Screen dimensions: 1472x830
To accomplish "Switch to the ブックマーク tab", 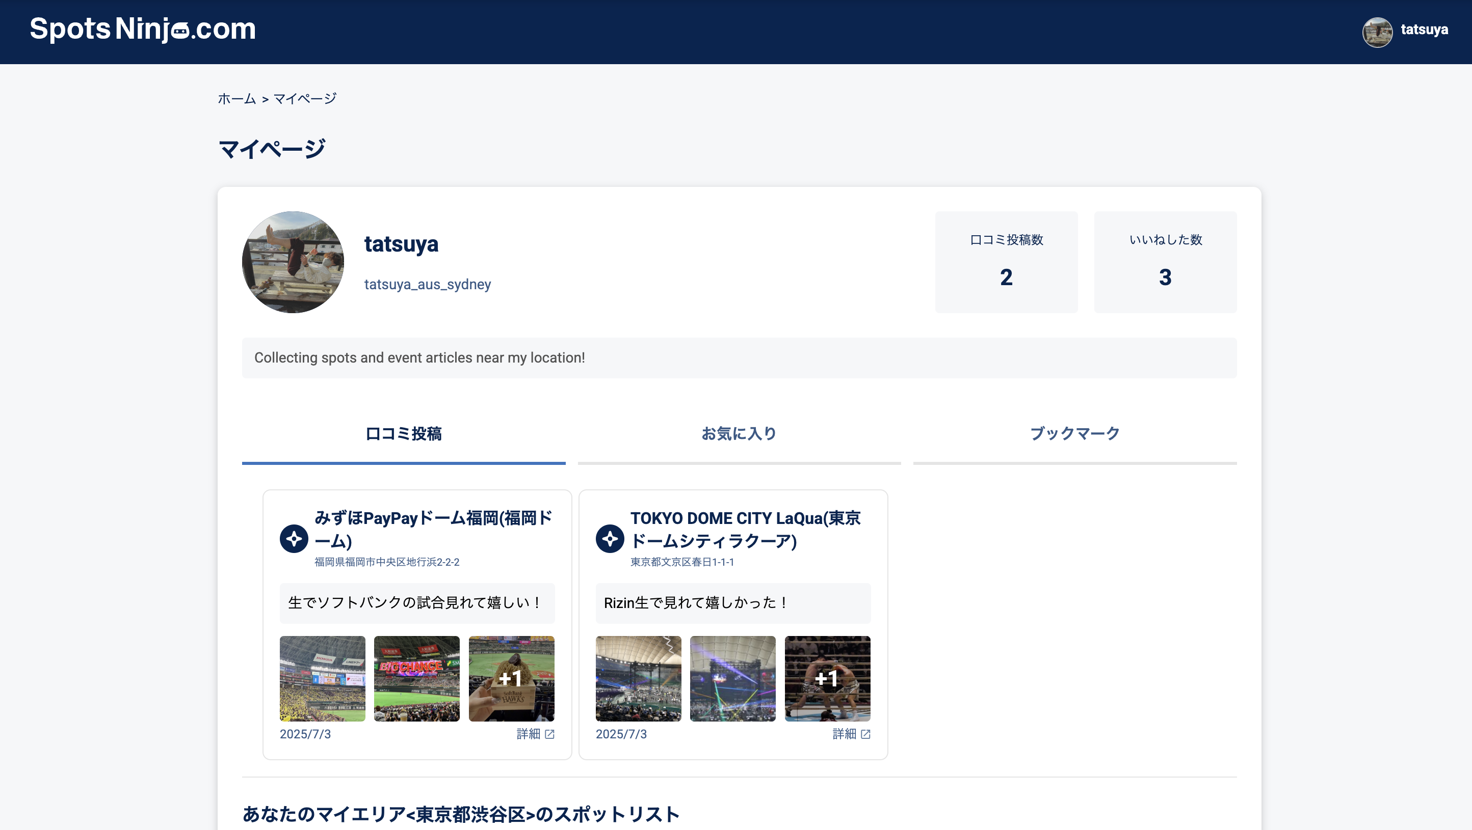I will click(1074, 434).
